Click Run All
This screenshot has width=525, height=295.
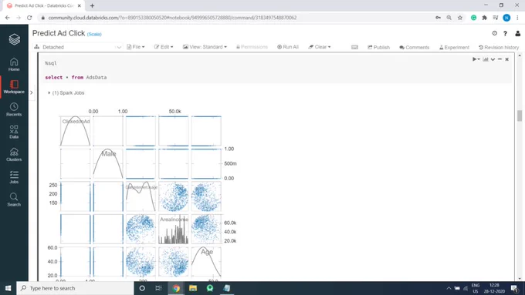coord(288,47)
